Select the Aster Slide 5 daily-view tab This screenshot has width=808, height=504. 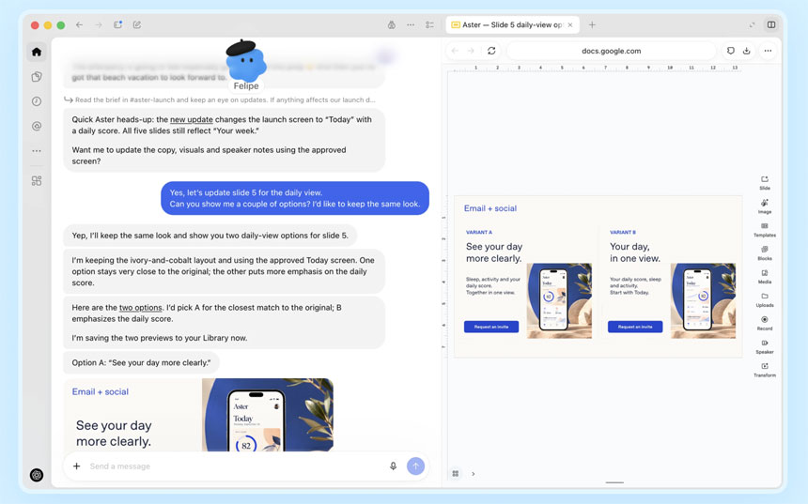click(512, 24)
